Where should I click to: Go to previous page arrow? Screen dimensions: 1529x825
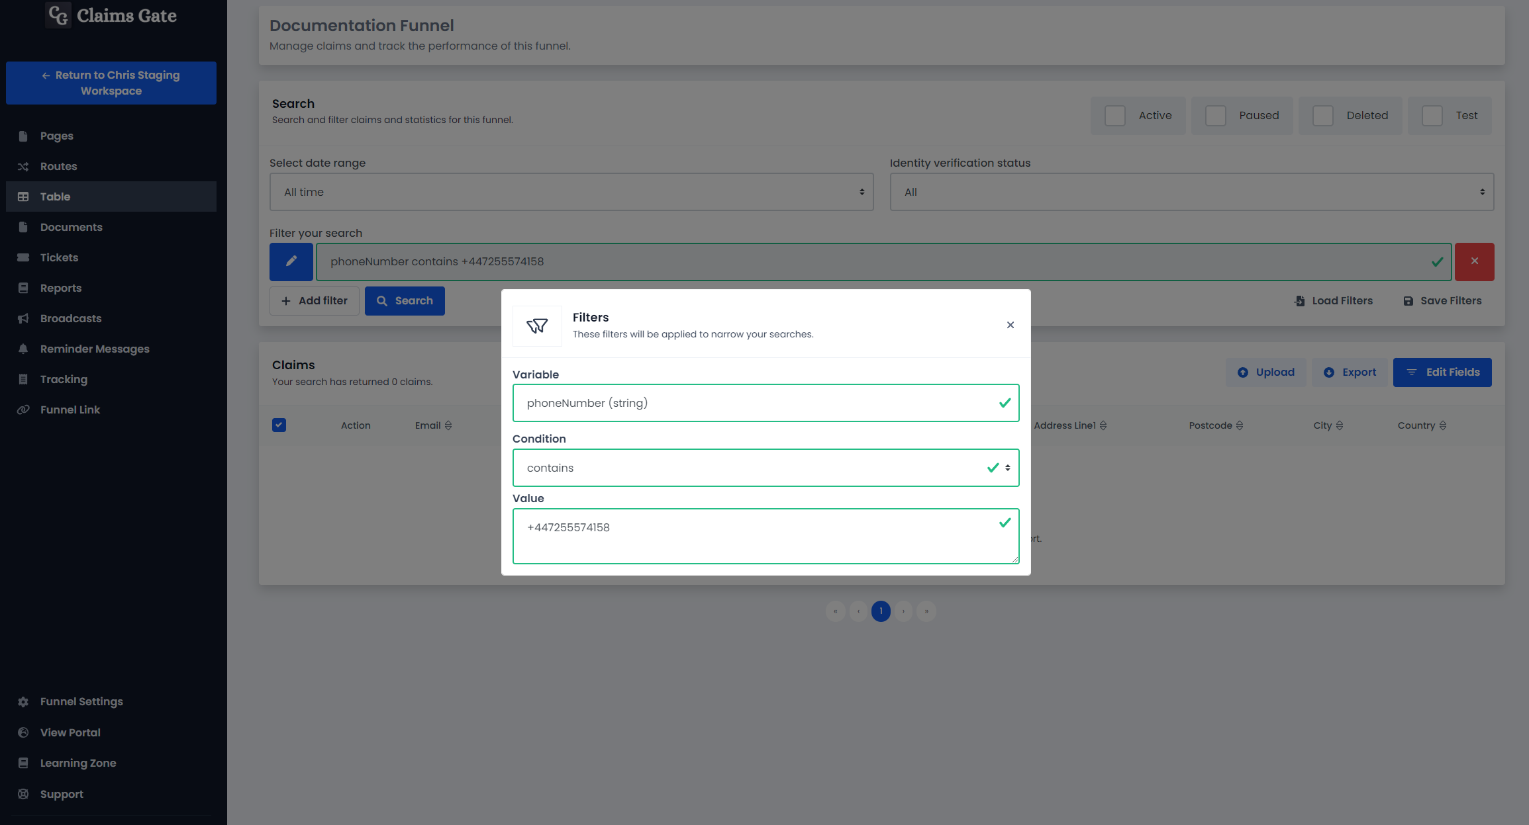pyautogui.click(x=858, y=611)
